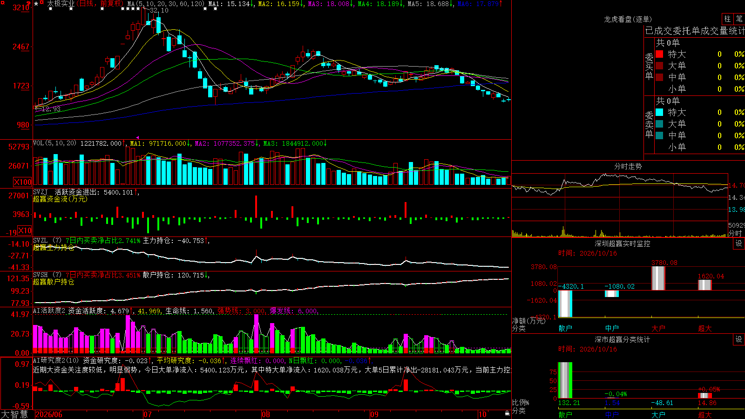Click the 12.93 low price annotation
This screenshot has height=419, width=745.
pyautogui.click(x=51, y=109)
